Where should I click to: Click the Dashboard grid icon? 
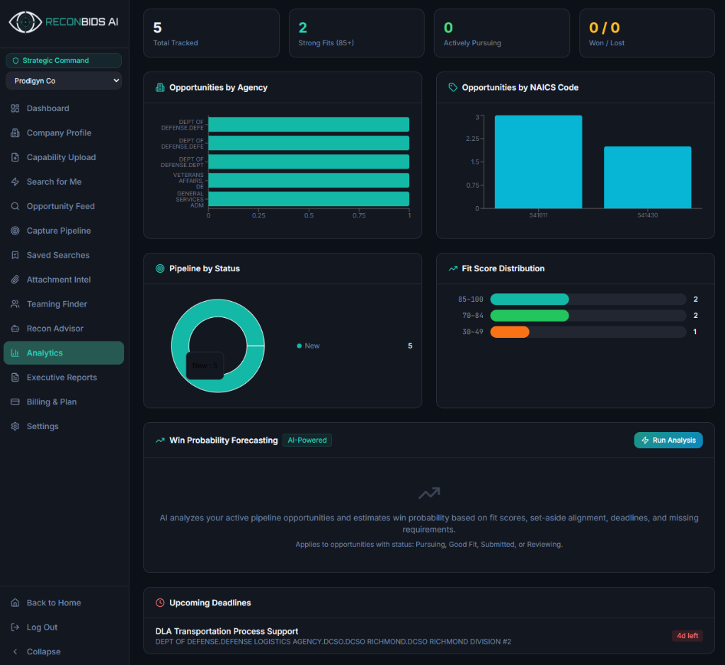(x=16, y=108)
